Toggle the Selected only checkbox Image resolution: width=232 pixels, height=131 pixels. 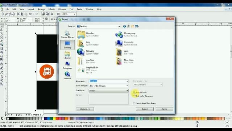pyautogui.click(x=134, y=92)
